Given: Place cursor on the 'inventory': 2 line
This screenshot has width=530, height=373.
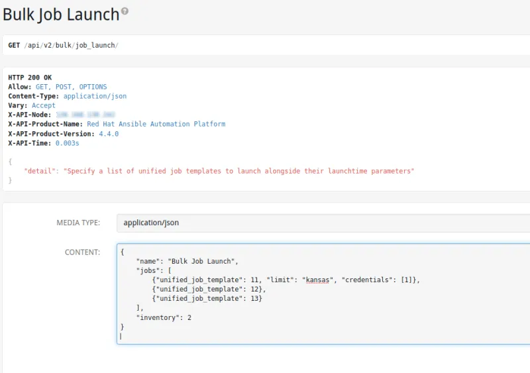Looking at the screenshot, I should (164, 317).
